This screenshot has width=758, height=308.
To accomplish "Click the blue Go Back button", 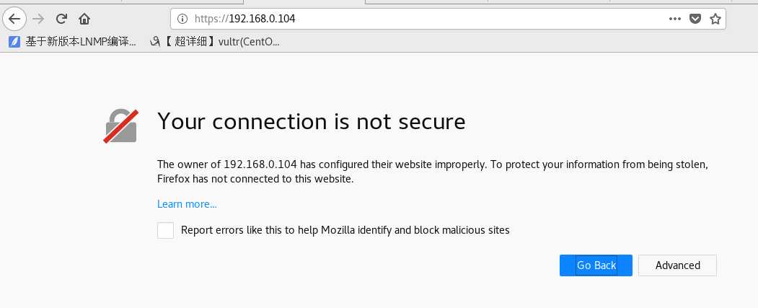I will coord(596,265).
